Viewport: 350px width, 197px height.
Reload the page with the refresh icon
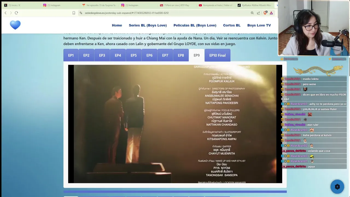(16, 13)
